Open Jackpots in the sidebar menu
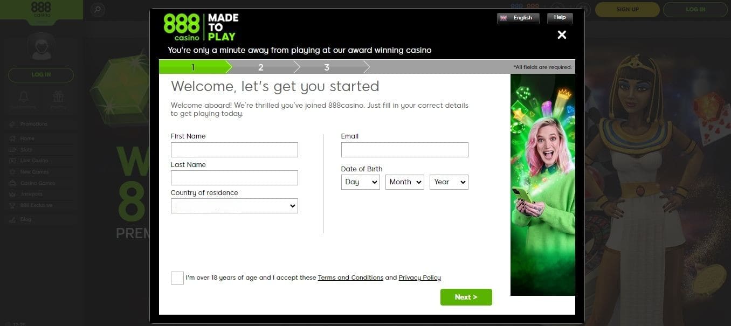731x326 pixels. tap(31, 194)
